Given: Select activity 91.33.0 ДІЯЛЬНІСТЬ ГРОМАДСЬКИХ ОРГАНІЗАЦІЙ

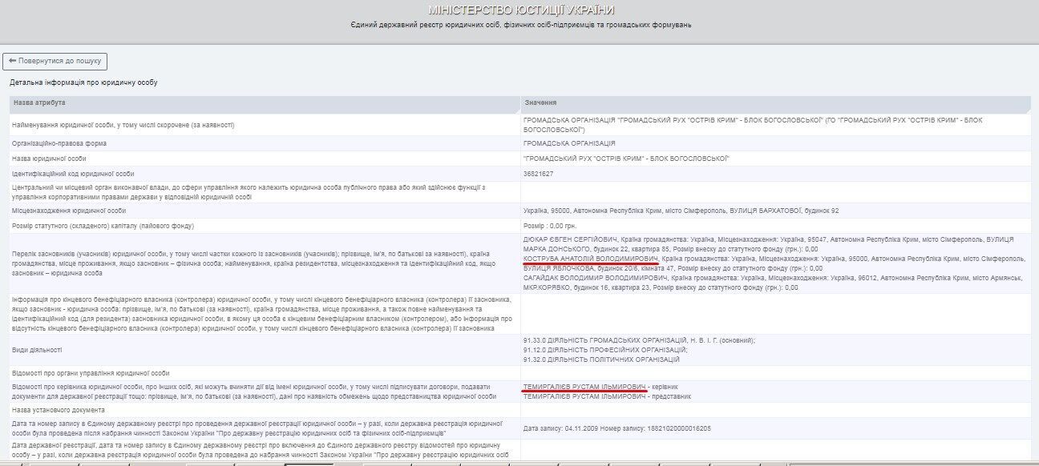Looking at the screenshot, I should [x=638, y=340].
